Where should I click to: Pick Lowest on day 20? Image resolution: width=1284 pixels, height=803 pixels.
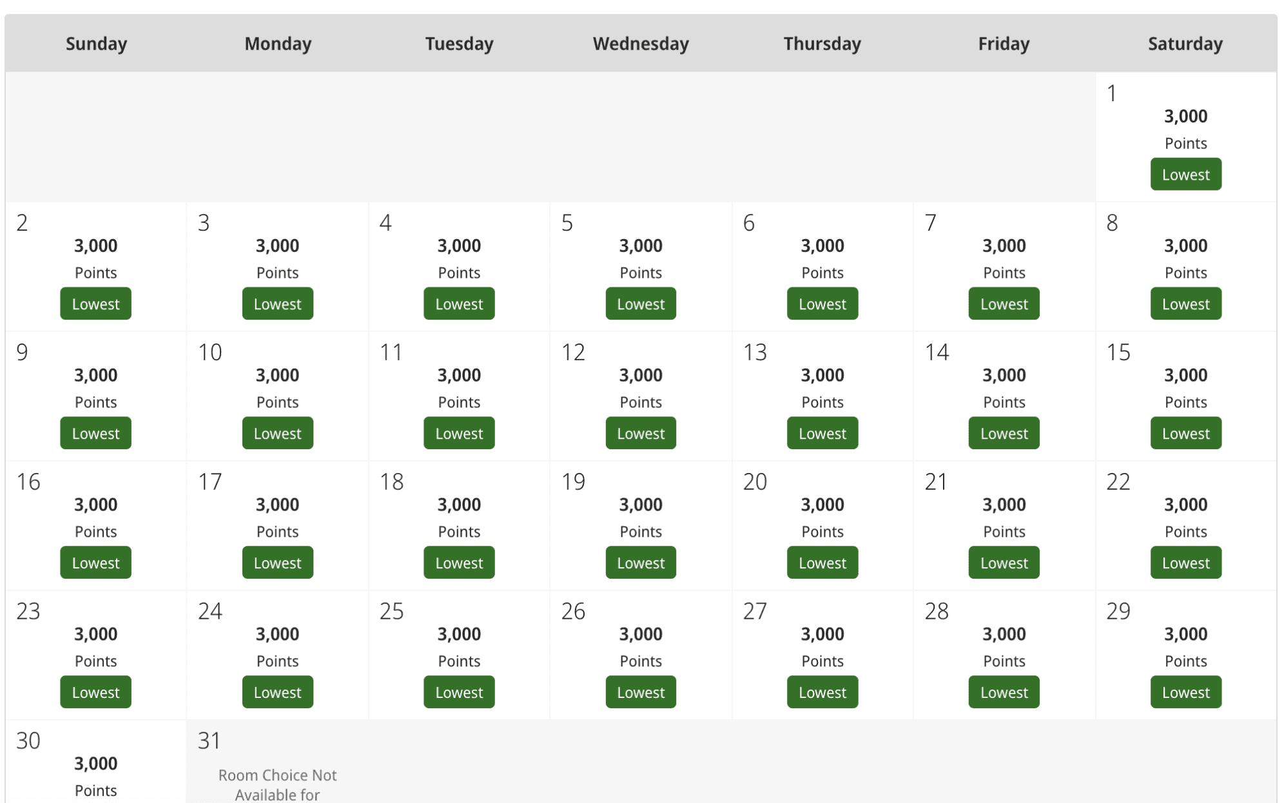click(x=822, y=563)
